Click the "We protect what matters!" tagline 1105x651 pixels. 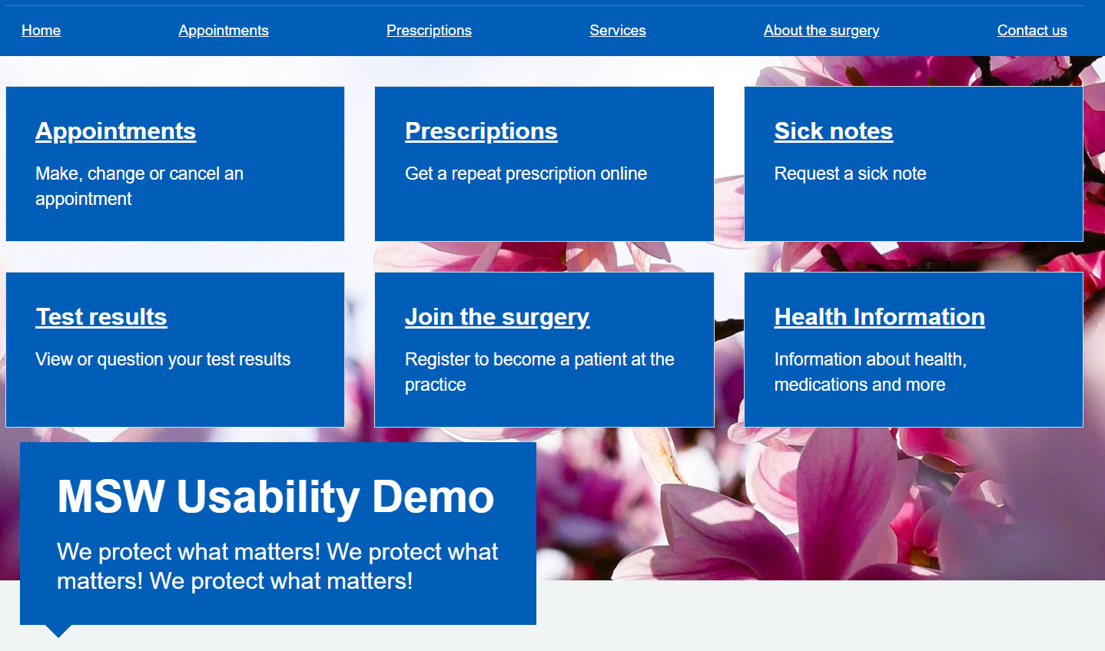(277, 566)
